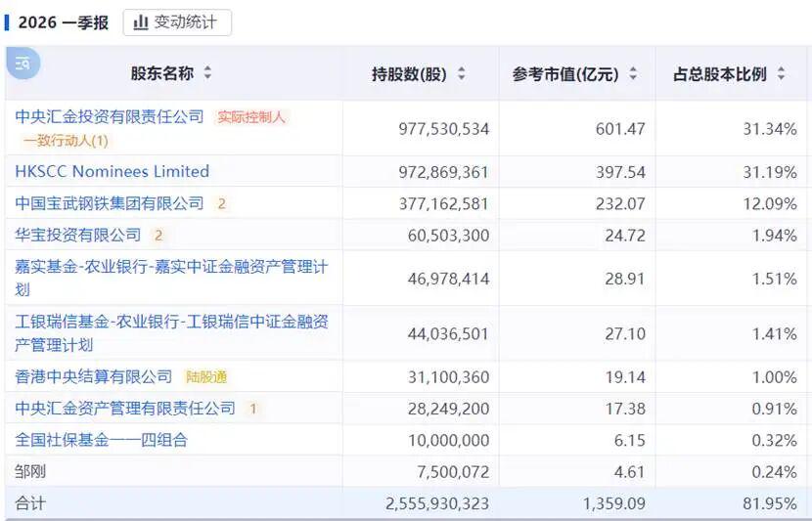Select percentage 0.91%
The image size is (812, 521).
pyautogui.click(x=775, y=409)
